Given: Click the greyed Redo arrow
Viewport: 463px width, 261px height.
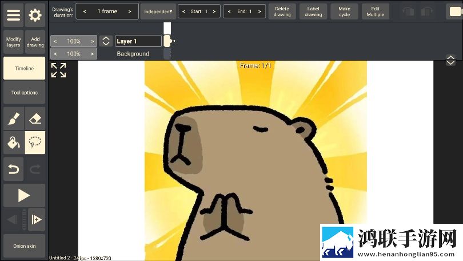Looking at the screenshot, I should pyautogui.click(x=35, y=169).
